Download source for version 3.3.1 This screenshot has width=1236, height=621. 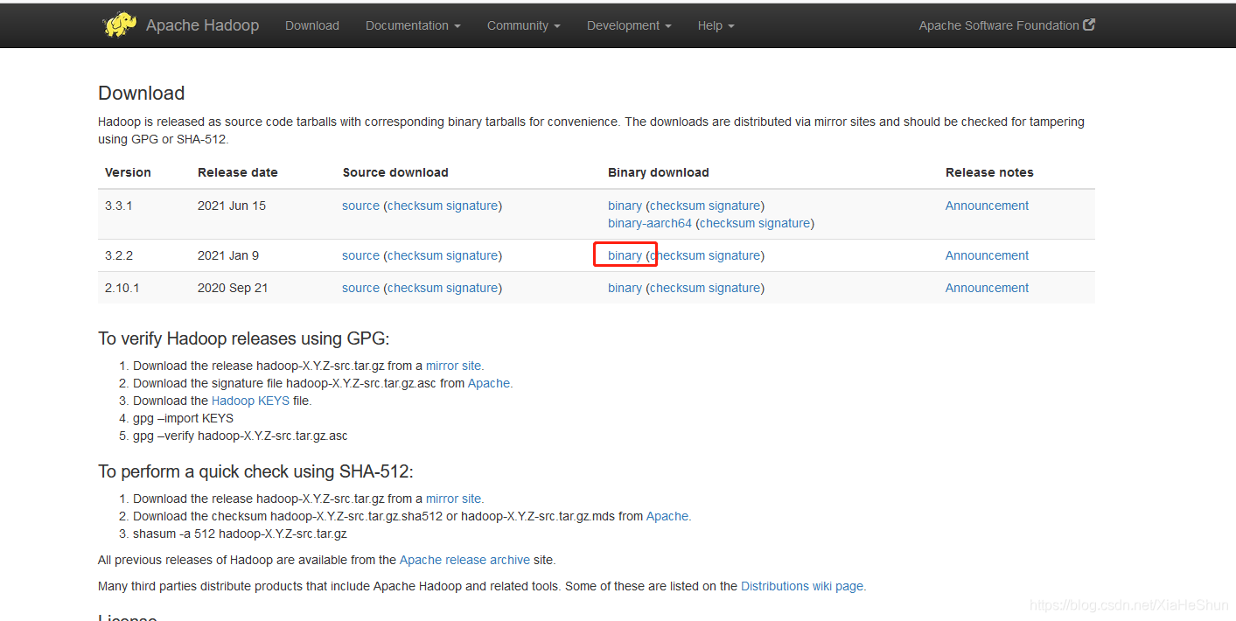point(360,206)
